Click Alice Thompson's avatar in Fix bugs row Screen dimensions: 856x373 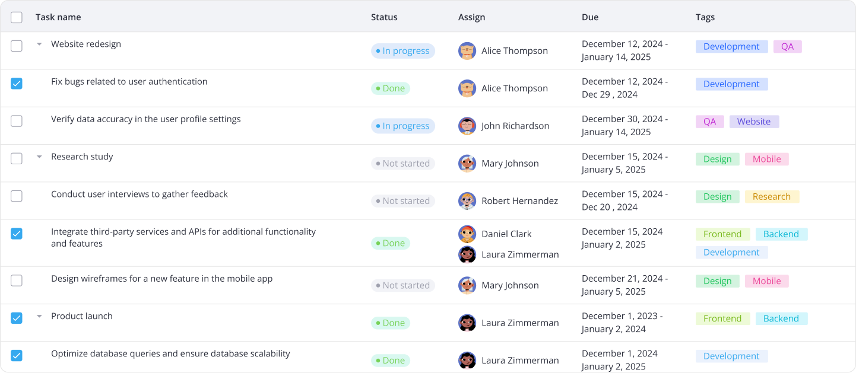pos(467,88)
